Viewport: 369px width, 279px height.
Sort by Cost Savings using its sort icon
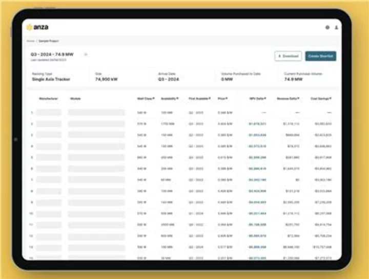pyautogui.click(x=331, y=98)
